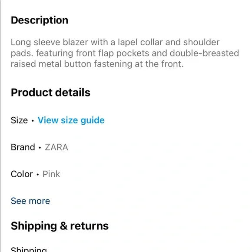Click 'Long sleeve blazer' text line

click(50, 43)
